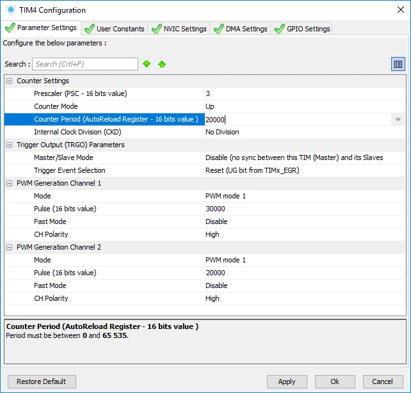Focus the Search (Ctrl+F) input field
Screen dimensions: 411x393
85,64
